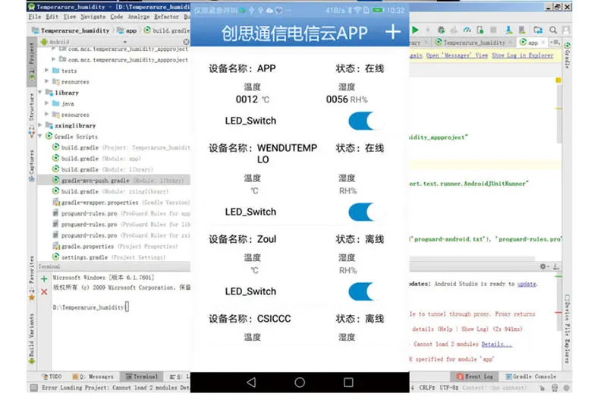The height and width of the screenshot is (406, 607).
Task: Open the Build Variants side tool window
Action: pyautogui.click(x=31, y=338)
